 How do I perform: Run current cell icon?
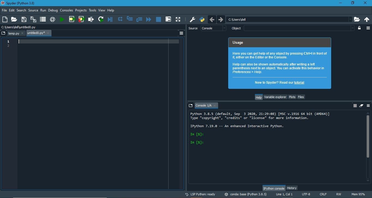(72, 19)
